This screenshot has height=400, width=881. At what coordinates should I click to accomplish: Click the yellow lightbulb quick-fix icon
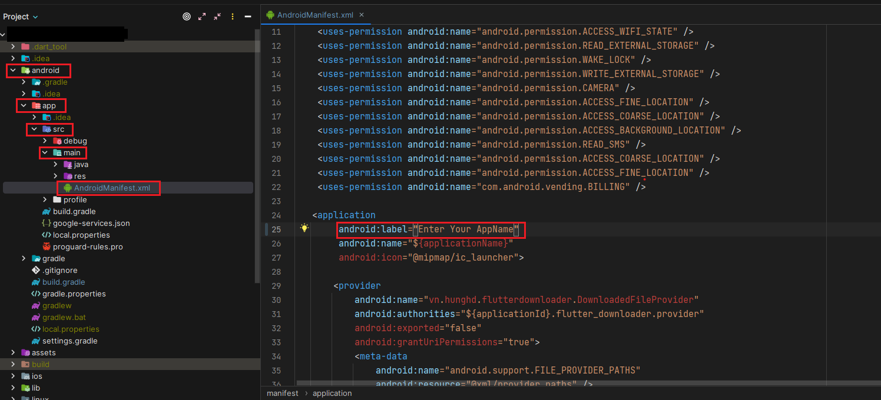point(304,228)
